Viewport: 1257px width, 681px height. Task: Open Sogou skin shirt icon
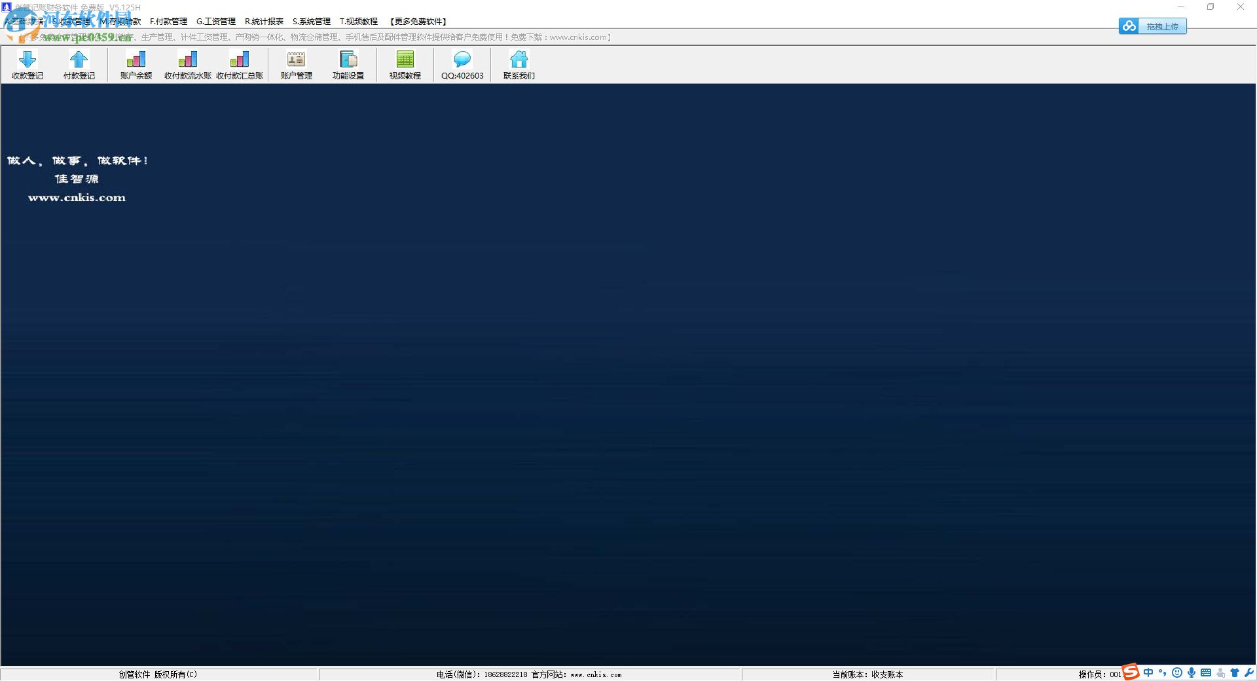pos(1235,672)
